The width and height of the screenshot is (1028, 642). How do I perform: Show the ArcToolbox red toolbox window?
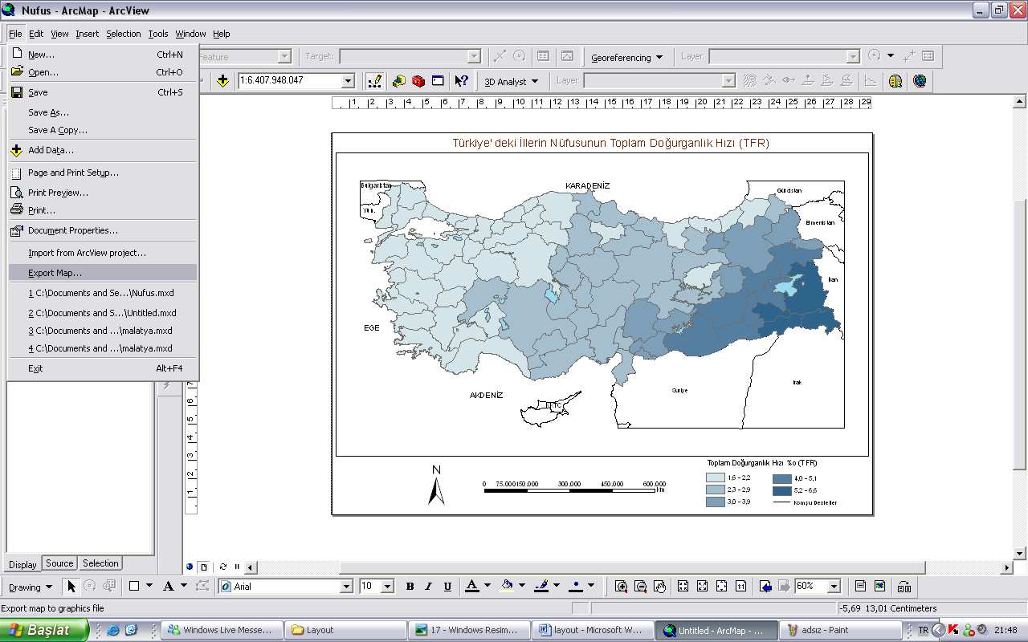[x=418, y=81]
